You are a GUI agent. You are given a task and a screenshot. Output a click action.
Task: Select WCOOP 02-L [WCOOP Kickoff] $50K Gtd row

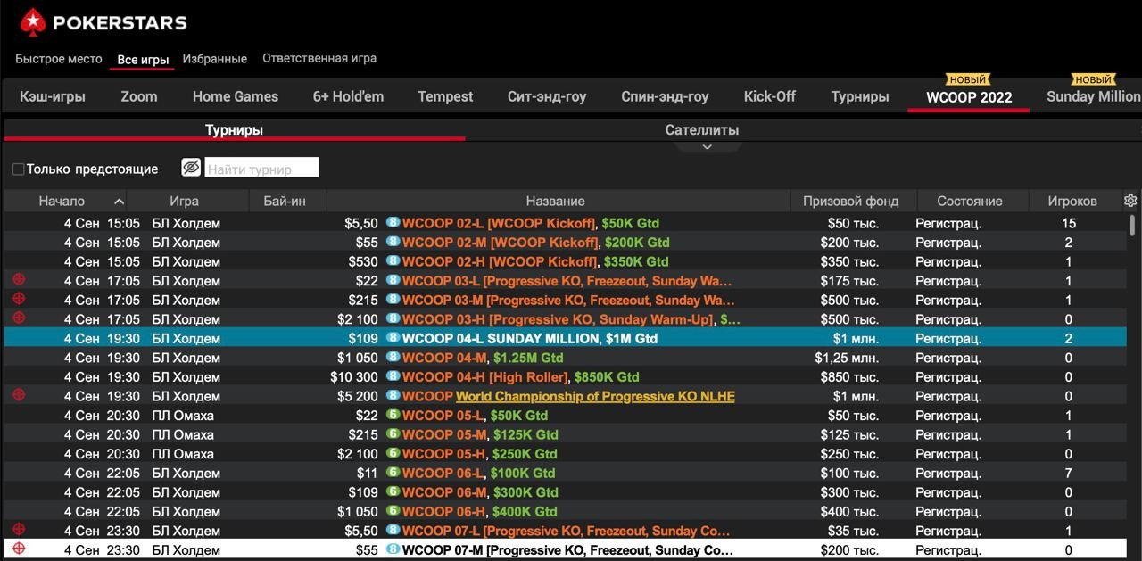(565, 223)
